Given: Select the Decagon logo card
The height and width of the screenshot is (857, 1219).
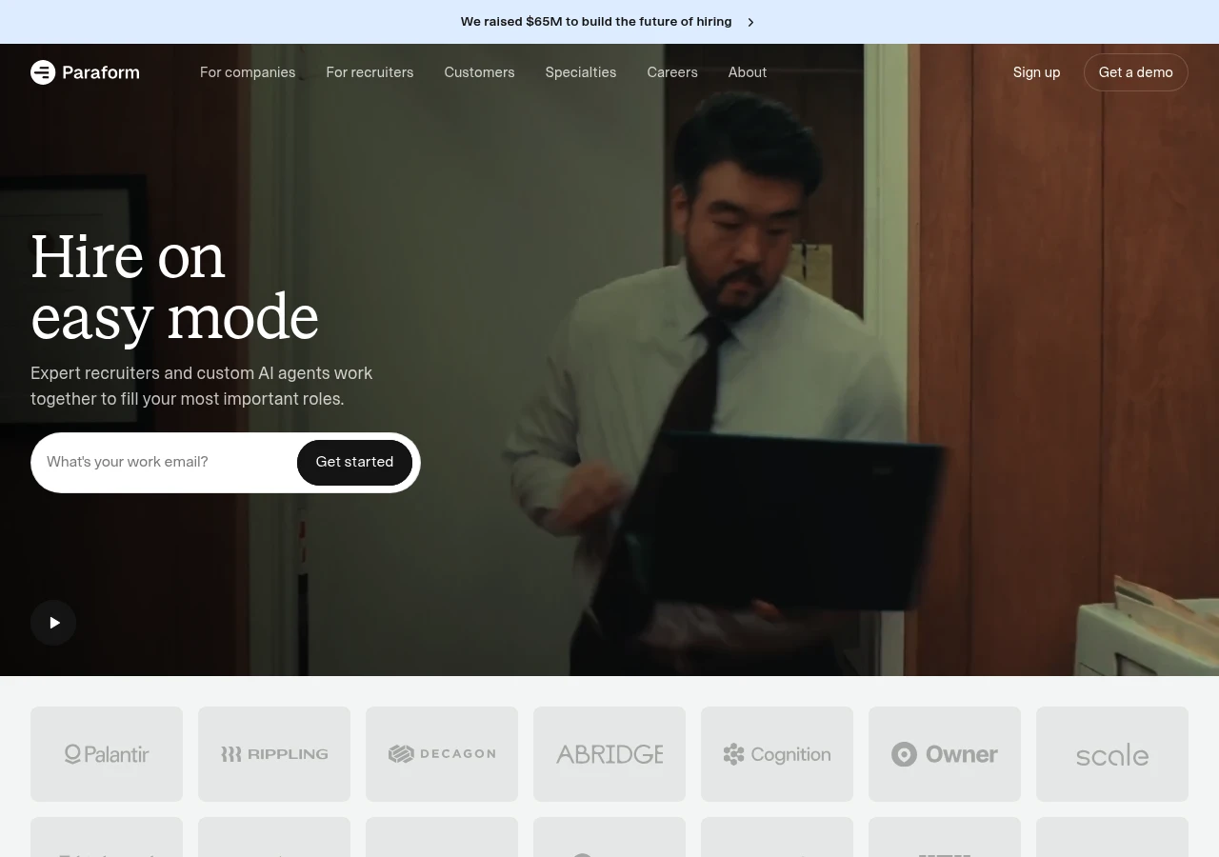Looking at the screenshot, I should [442, 754].
